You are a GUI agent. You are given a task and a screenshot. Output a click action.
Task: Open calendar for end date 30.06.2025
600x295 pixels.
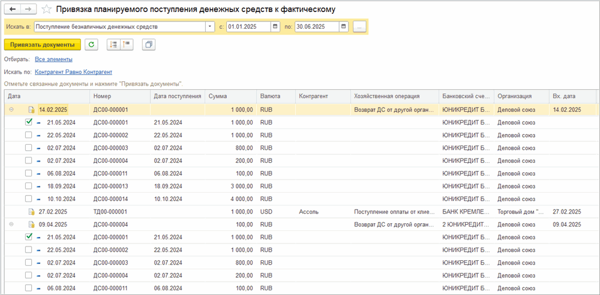point(344,27)
